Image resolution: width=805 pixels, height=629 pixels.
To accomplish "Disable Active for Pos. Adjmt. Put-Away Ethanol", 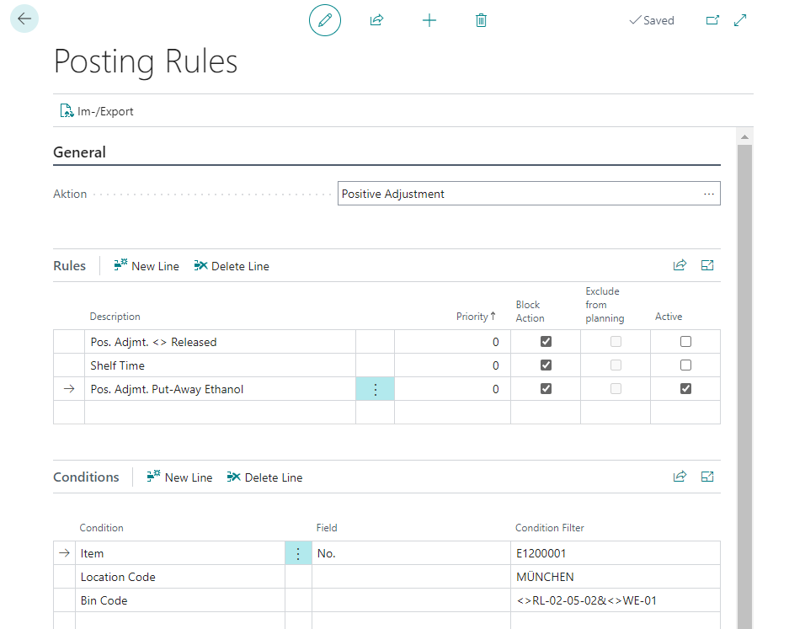I will pos(685,389).
